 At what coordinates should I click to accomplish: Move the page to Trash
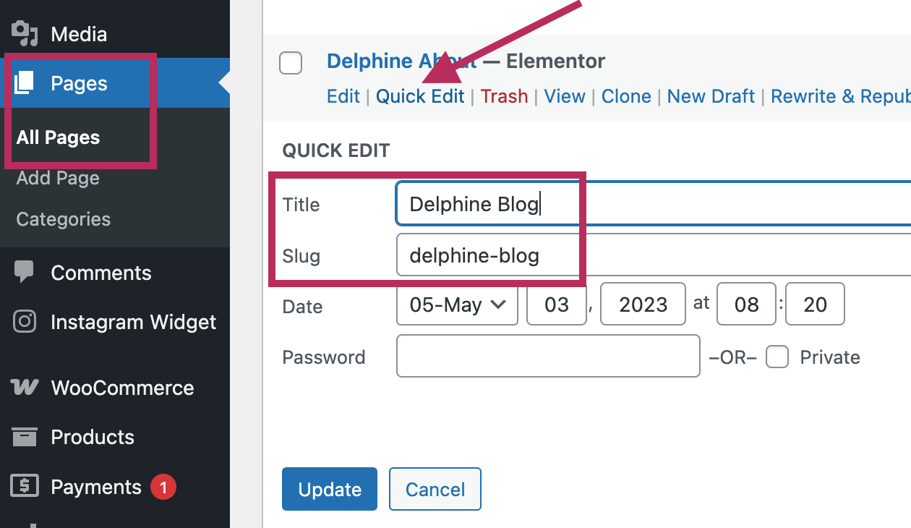504,96
